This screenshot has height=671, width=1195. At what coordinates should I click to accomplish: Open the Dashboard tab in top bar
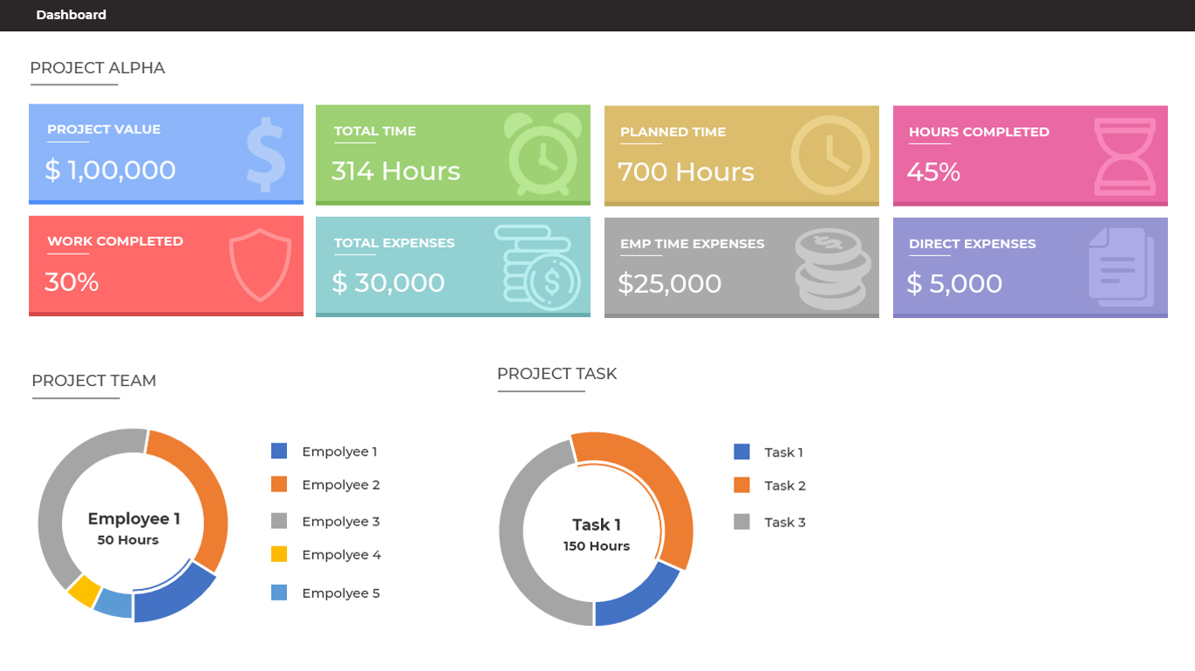[72, 15]
